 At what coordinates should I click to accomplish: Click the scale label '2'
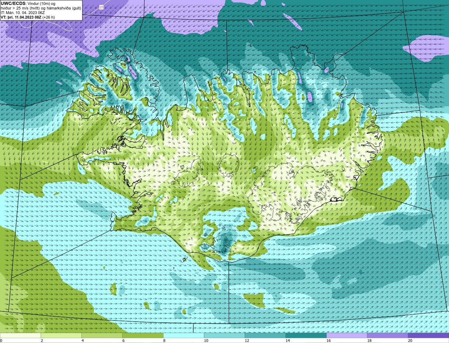pos(42,341)
